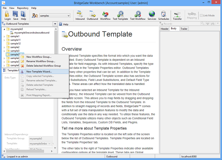
Task: Click the collapse-up arrows icon in Records panel
Action: [213, 24]
